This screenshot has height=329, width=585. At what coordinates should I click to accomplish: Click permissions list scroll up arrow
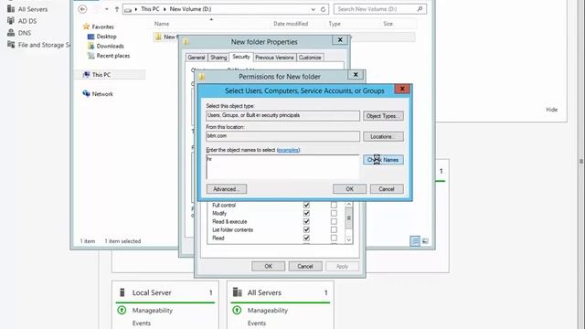349,205
